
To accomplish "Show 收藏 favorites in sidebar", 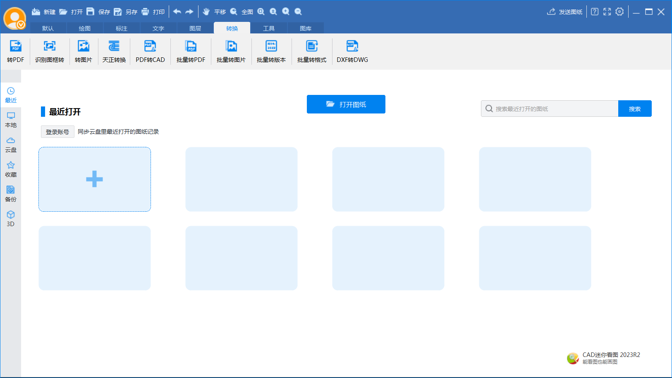I will point(11,169).
